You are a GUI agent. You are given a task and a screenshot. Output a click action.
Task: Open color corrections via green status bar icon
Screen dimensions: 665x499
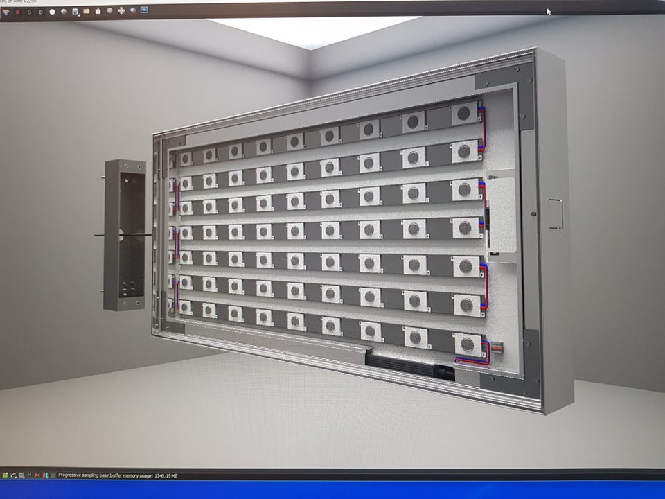point(6,475)
